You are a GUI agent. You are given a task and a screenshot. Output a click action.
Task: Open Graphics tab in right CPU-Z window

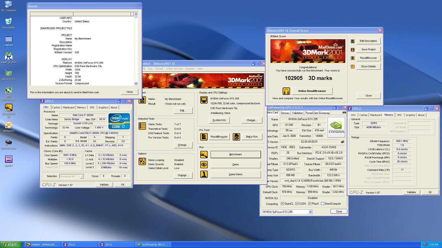click(410, 115)
